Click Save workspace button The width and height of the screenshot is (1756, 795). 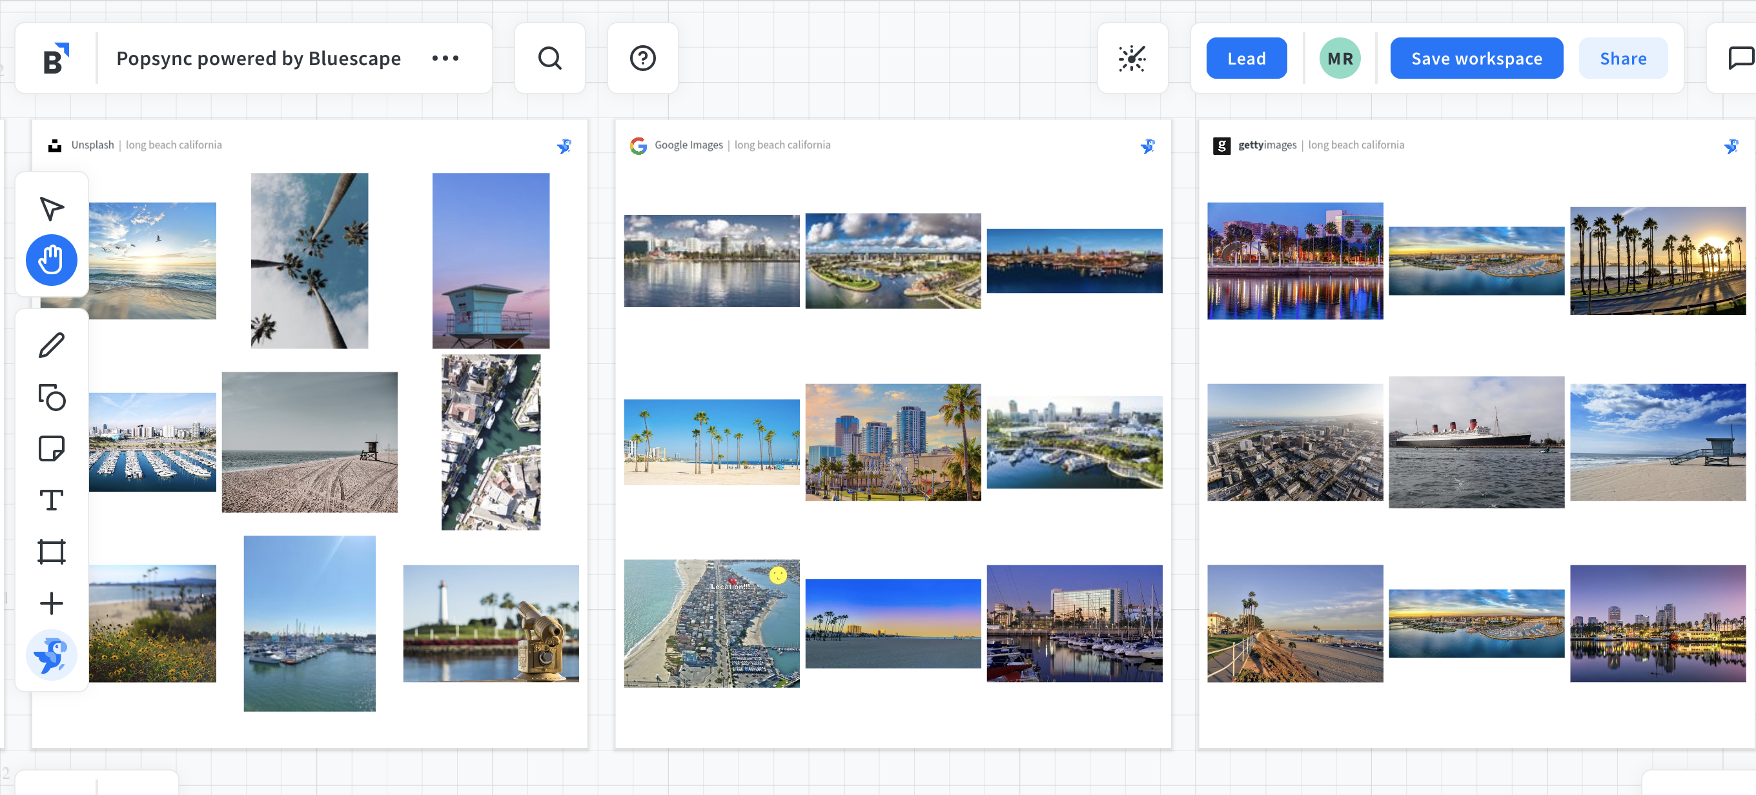coord(1476,59)
